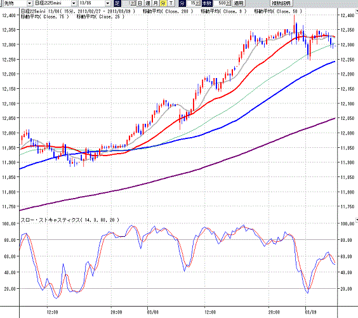This screenshot has width=358, height=318.
Task: Click the stepper beside the 15 minute value
Action: coord(198,3)
